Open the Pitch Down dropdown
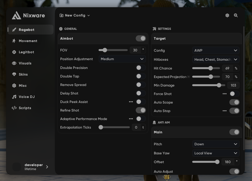Image resolution: width=252 pixels, height=181 pixels. (216, 144)
